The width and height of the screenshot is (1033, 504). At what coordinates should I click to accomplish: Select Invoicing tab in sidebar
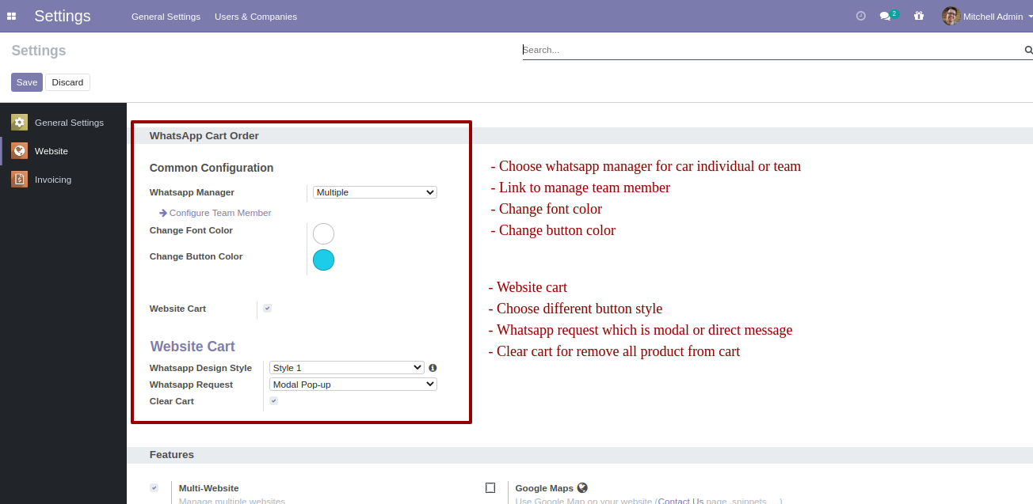point(63,180)
